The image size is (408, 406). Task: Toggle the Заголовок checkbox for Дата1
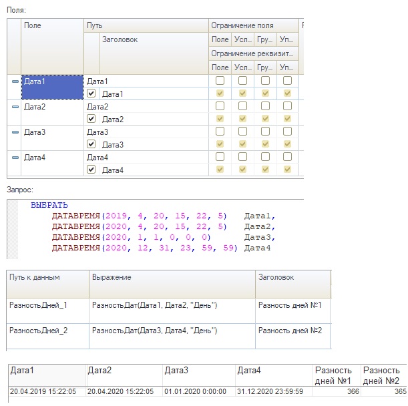(x=91, y=93)
